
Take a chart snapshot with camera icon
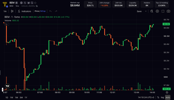pos(168,11)
